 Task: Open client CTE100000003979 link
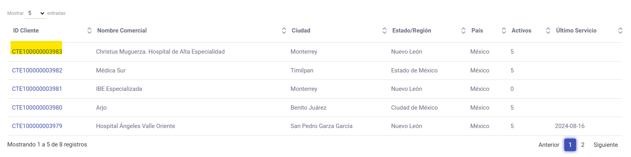pos(37,126)
